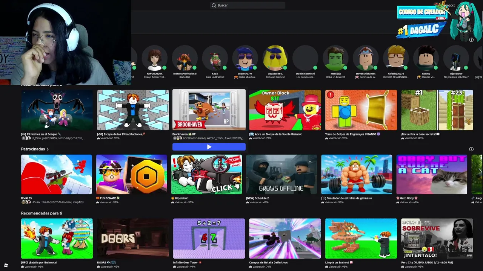
Task: Open djdodid09 friend avatar
Action: point(456,58)
